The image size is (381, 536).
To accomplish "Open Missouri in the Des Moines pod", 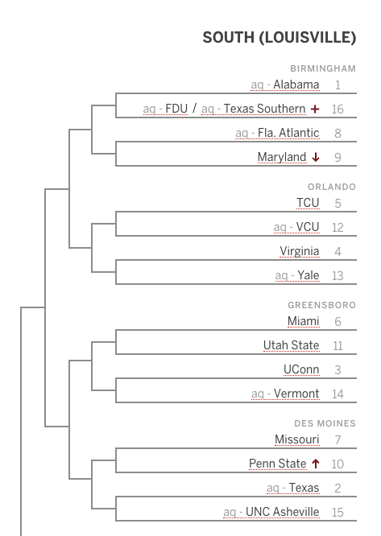I will (x=297, y=439).
